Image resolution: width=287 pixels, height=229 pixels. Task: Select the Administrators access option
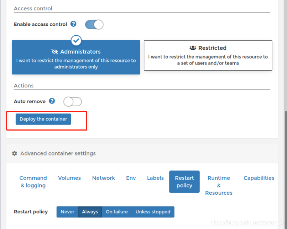[x=76, y=57]
